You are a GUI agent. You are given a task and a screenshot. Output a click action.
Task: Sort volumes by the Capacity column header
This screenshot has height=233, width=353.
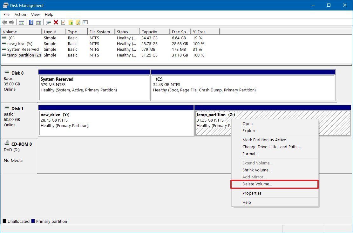pyautogui.click(x=154, y=31)
